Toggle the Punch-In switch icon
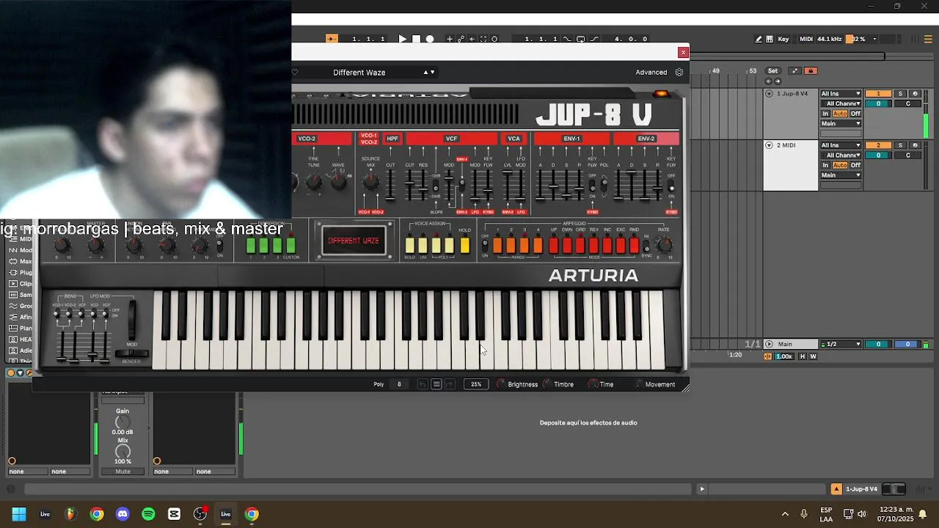Viewport: 939px width, 528px height. click(x=569, y=39)
